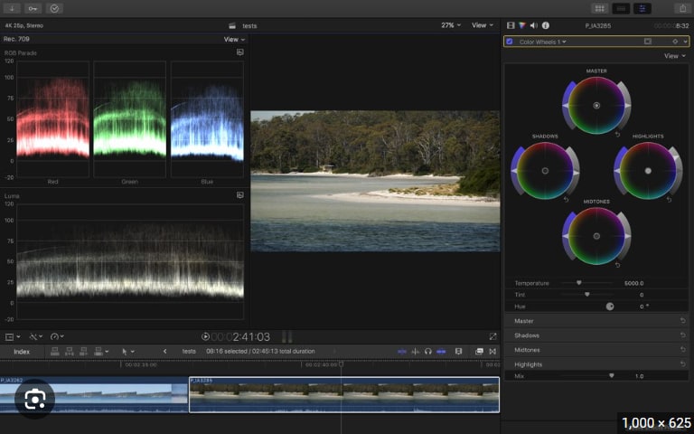Image resolution: width=694 pixels, height=434 pixels.
Task: Expand the Master parameters row
Action: click(596, 321)
